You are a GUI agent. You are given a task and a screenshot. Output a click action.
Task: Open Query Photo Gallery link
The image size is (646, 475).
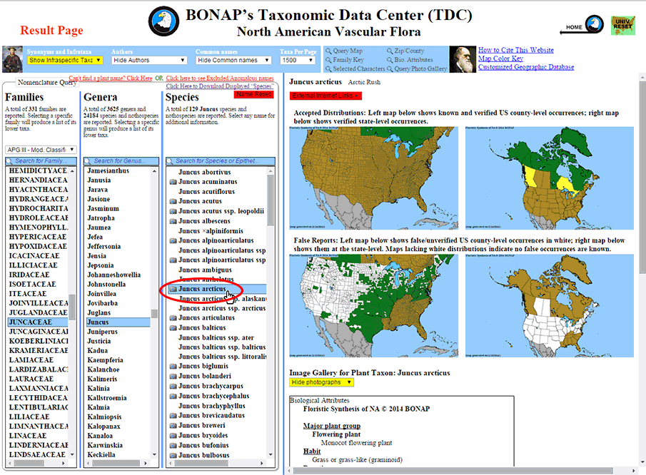click(x=417, y=68)
